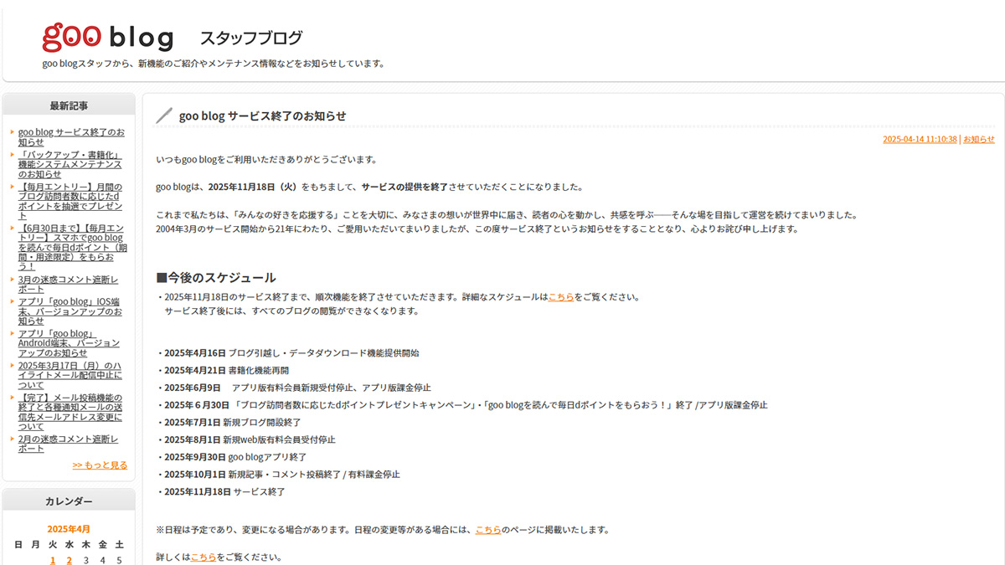The height and width of the screenshot is (565, 1005).
Task: Select day 2 in the calendar
Action: click(69, 560)
